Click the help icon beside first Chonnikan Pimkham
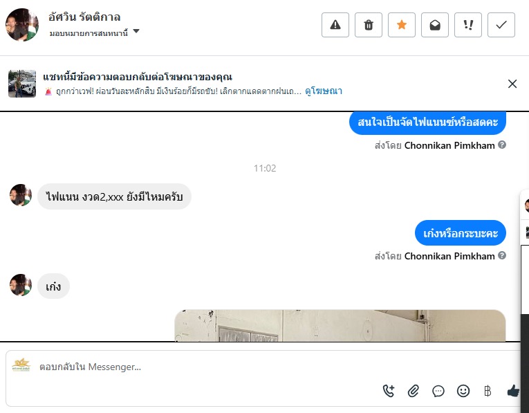This screenshot has width=529, height=413. coord(502,145)
